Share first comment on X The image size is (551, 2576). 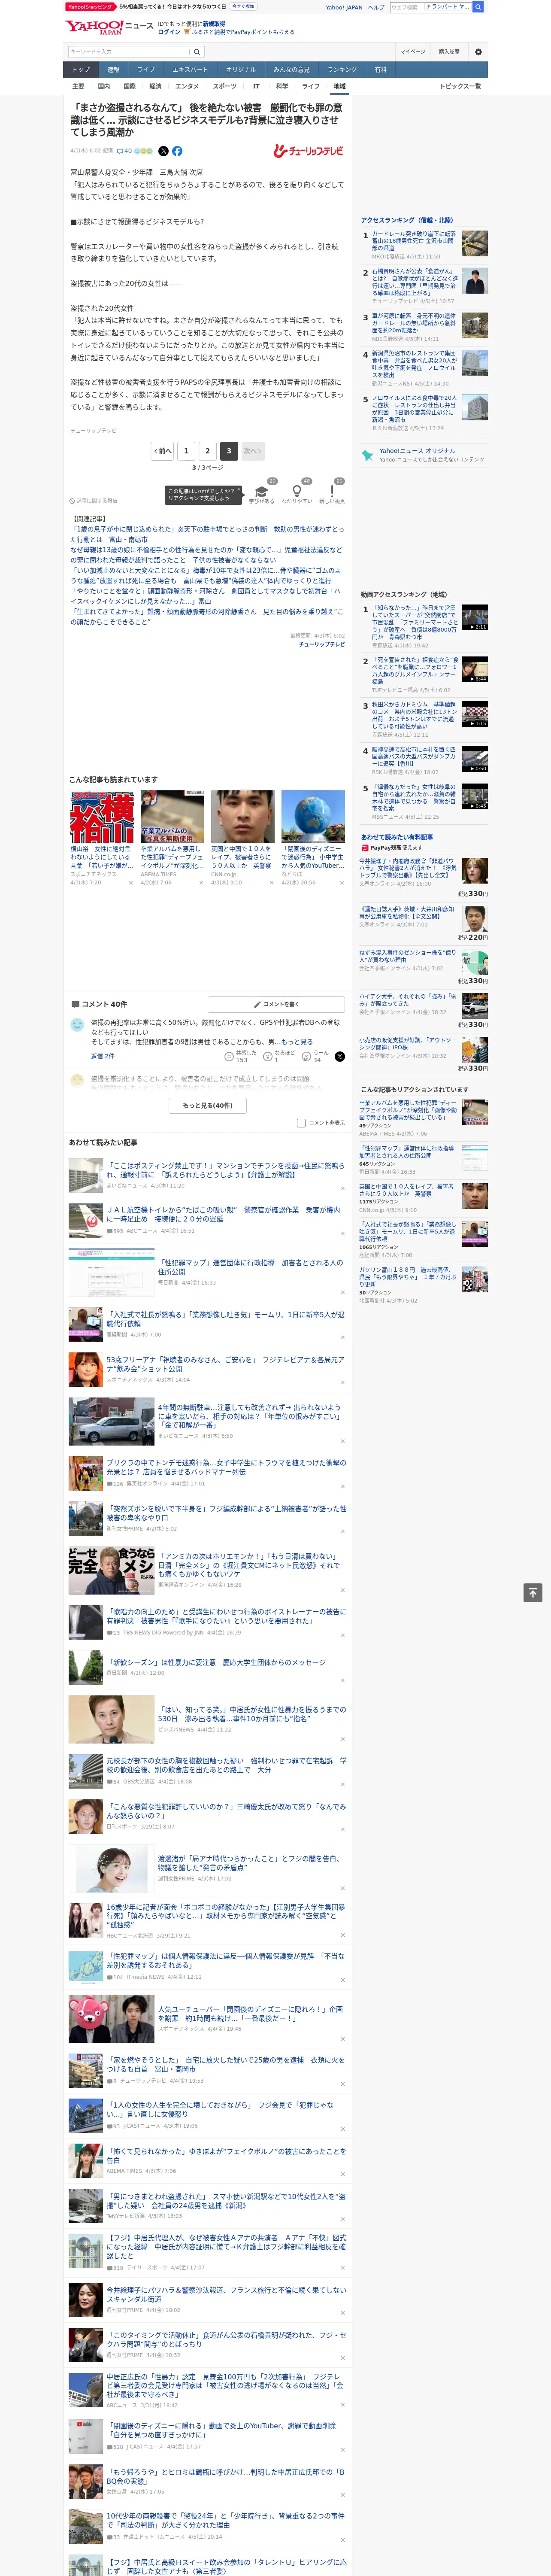pos(340,1056)
